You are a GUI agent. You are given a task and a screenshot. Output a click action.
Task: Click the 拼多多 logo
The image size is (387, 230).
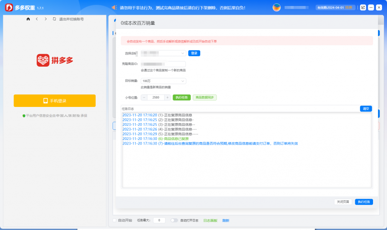coord(55,60)
